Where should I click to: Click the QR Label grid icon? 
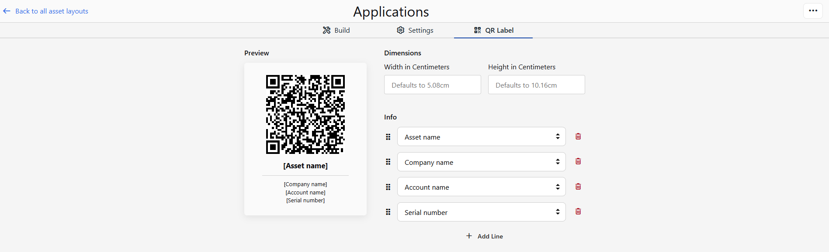[477, 30]
